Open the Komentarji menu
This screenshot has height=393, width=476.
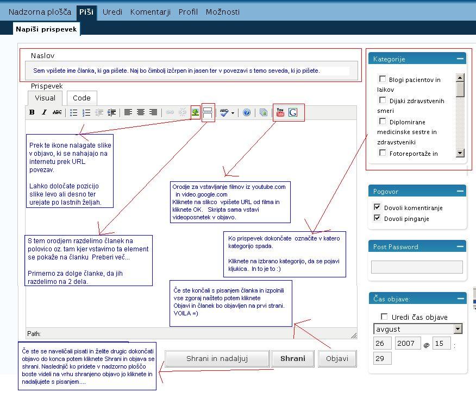pyautogui.click(x=151, y=12)
